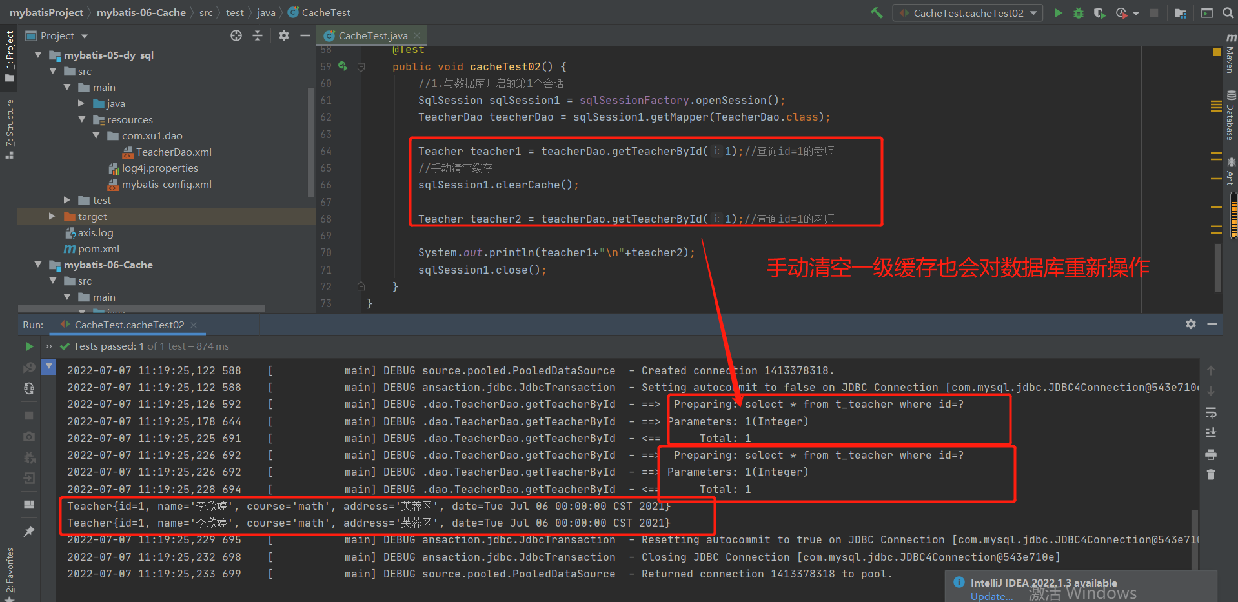Clear console output with trash icon
The width and height of the screenshot is (1238, 602).
click(1211, 475)
